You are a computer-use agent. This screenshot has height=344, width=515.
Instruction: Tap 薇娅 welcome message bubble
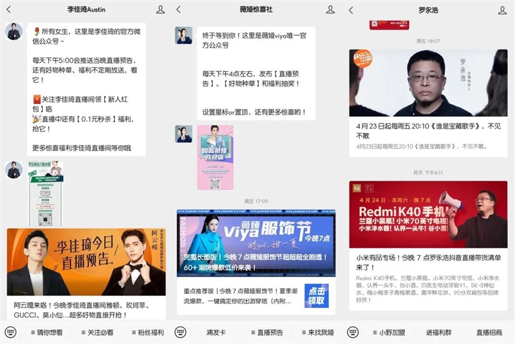click(256, 73)
